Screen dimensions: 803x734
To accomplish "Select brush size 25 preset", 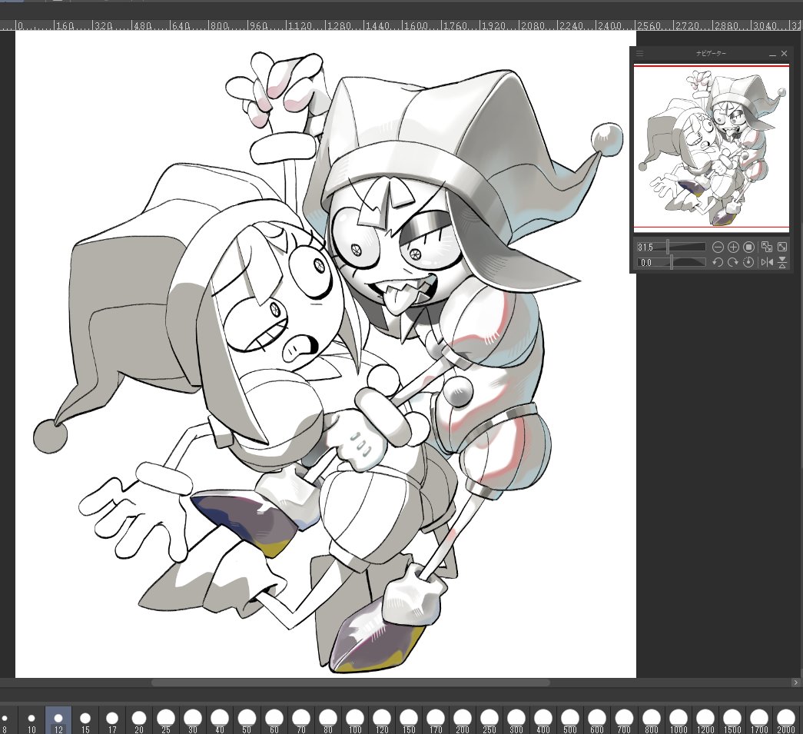I will tap(166, 720).
